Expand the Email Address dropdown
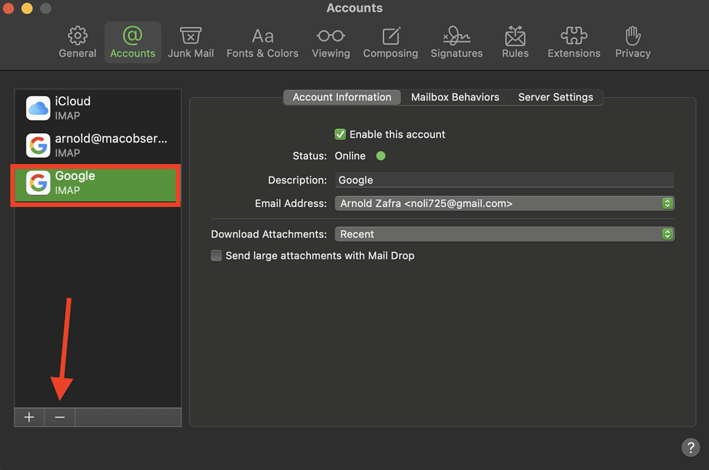 point(504,204)
